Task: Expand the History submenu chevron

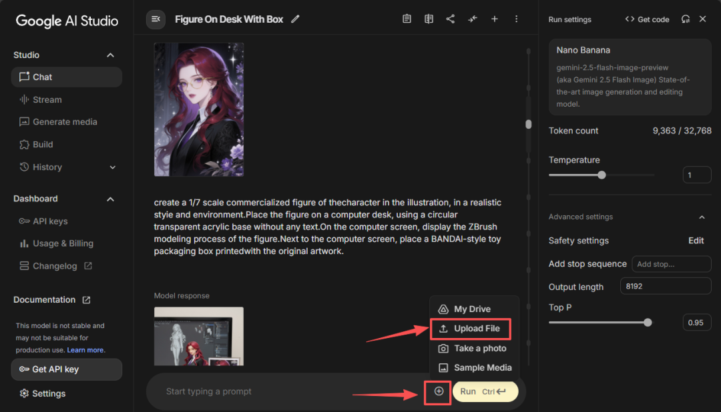Action: point(113,167)
